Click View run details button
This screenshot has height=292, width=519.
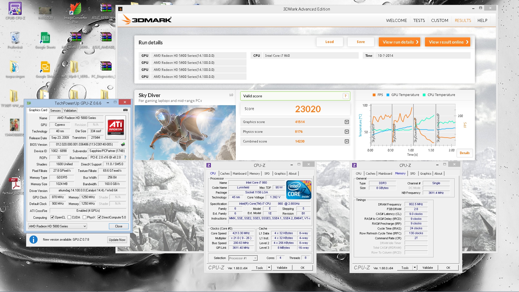[x=400, y=42]
